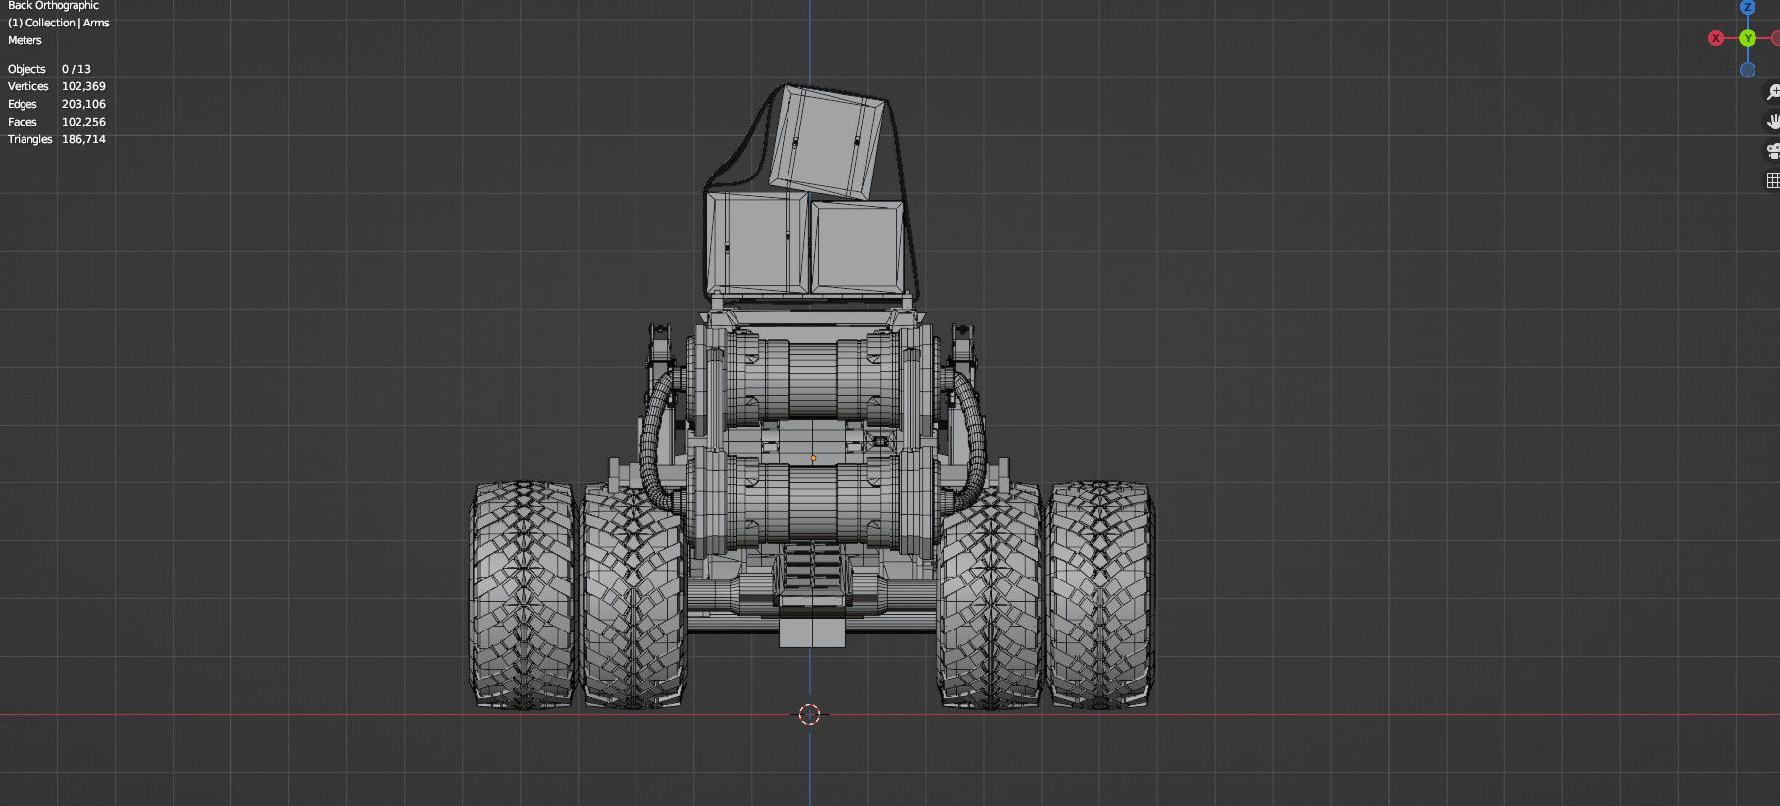Click the Triangles count '186,714'
Image resolution: width=1780 pixels, height=806 pixels.
[83, 139]
